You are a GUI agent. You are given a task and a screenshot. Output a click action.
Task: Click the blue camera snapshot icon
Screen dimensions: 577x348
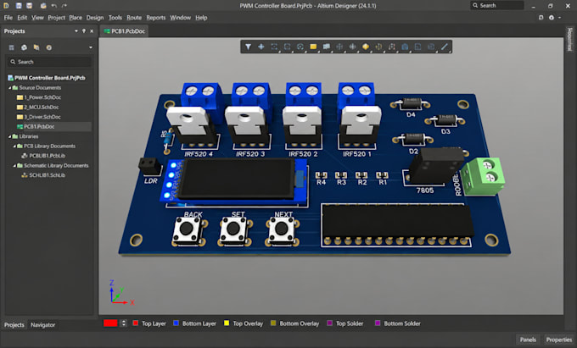pos(405,47)
